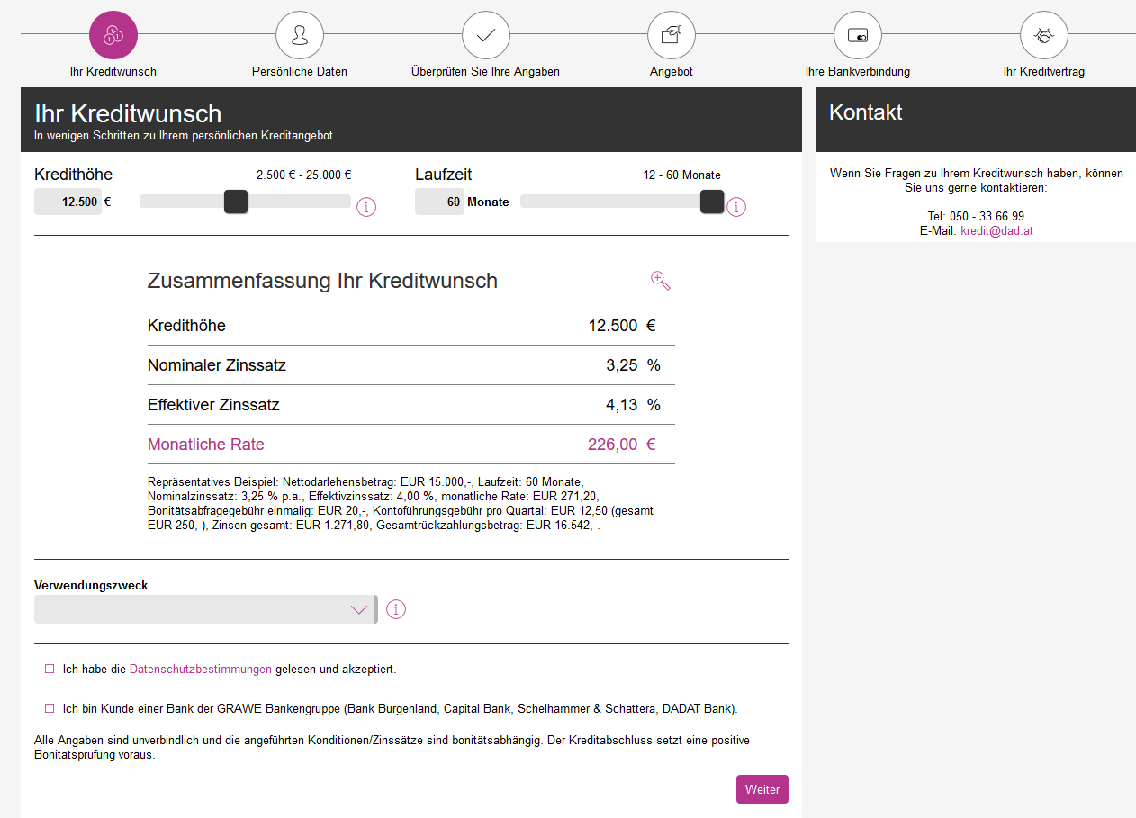Open the Datenschutzbestimmungen link
The image size is (1136, 818).
pos(201,670)
